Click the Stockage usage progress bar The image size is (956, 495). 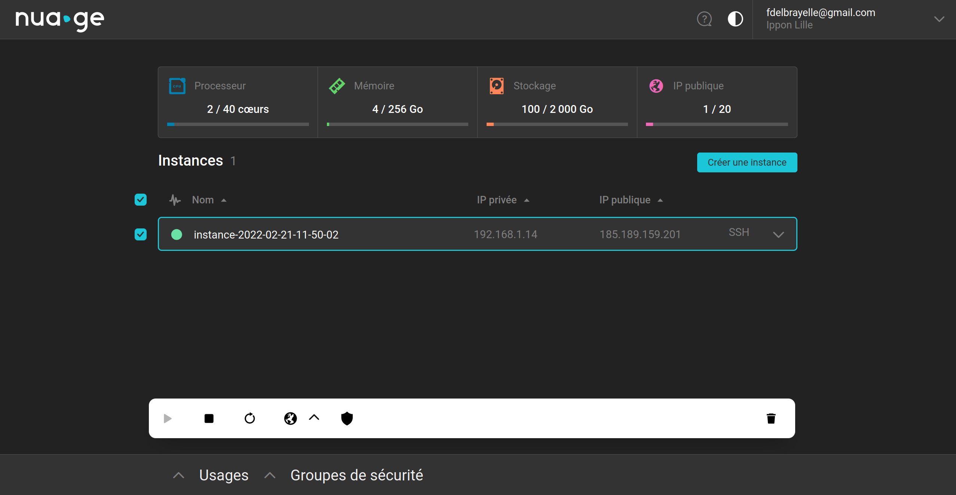(557, 124)
